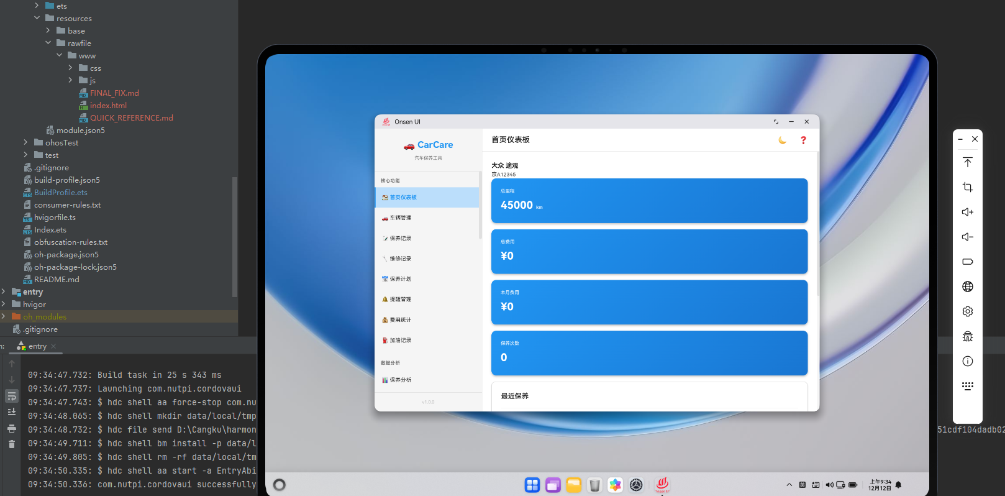This screenshot has height=496, width=1005.
Task: Expand the base folder
Action: (48, 30)
